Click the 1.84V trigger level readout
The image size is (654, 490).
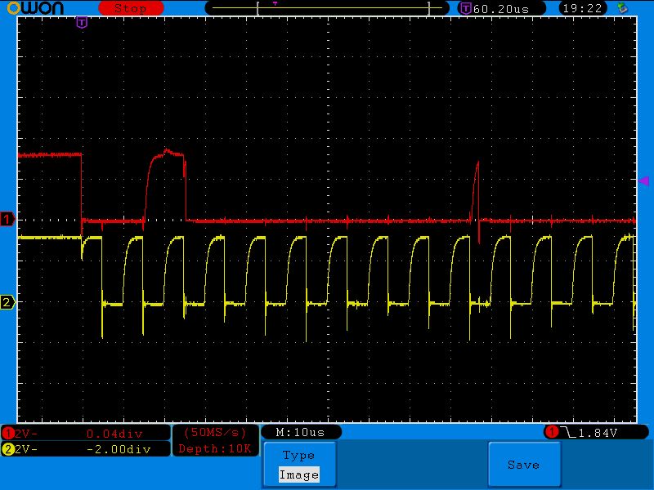pos(598,432)
